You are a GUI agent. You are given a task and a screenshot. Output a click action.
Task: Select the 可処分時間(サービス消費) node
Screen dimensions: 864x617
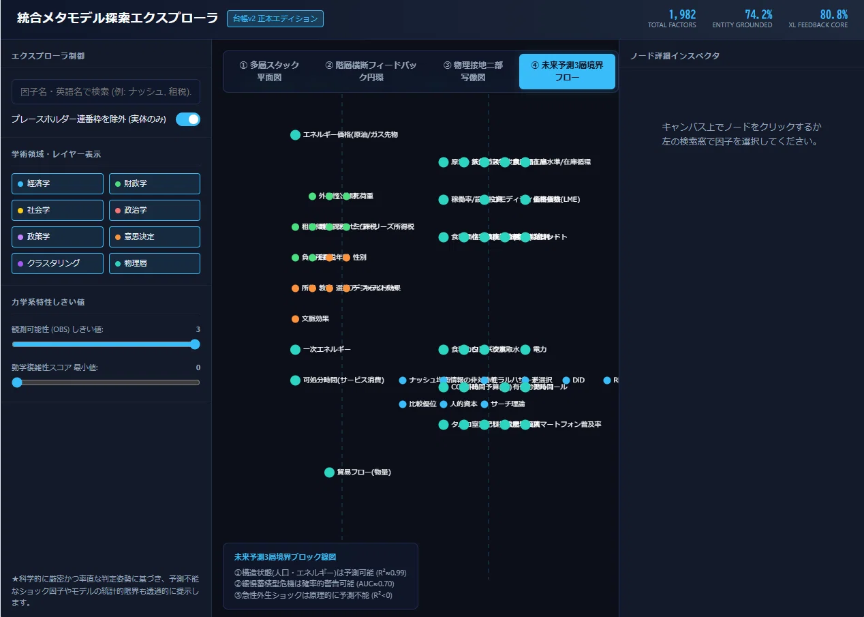[295, 380]
